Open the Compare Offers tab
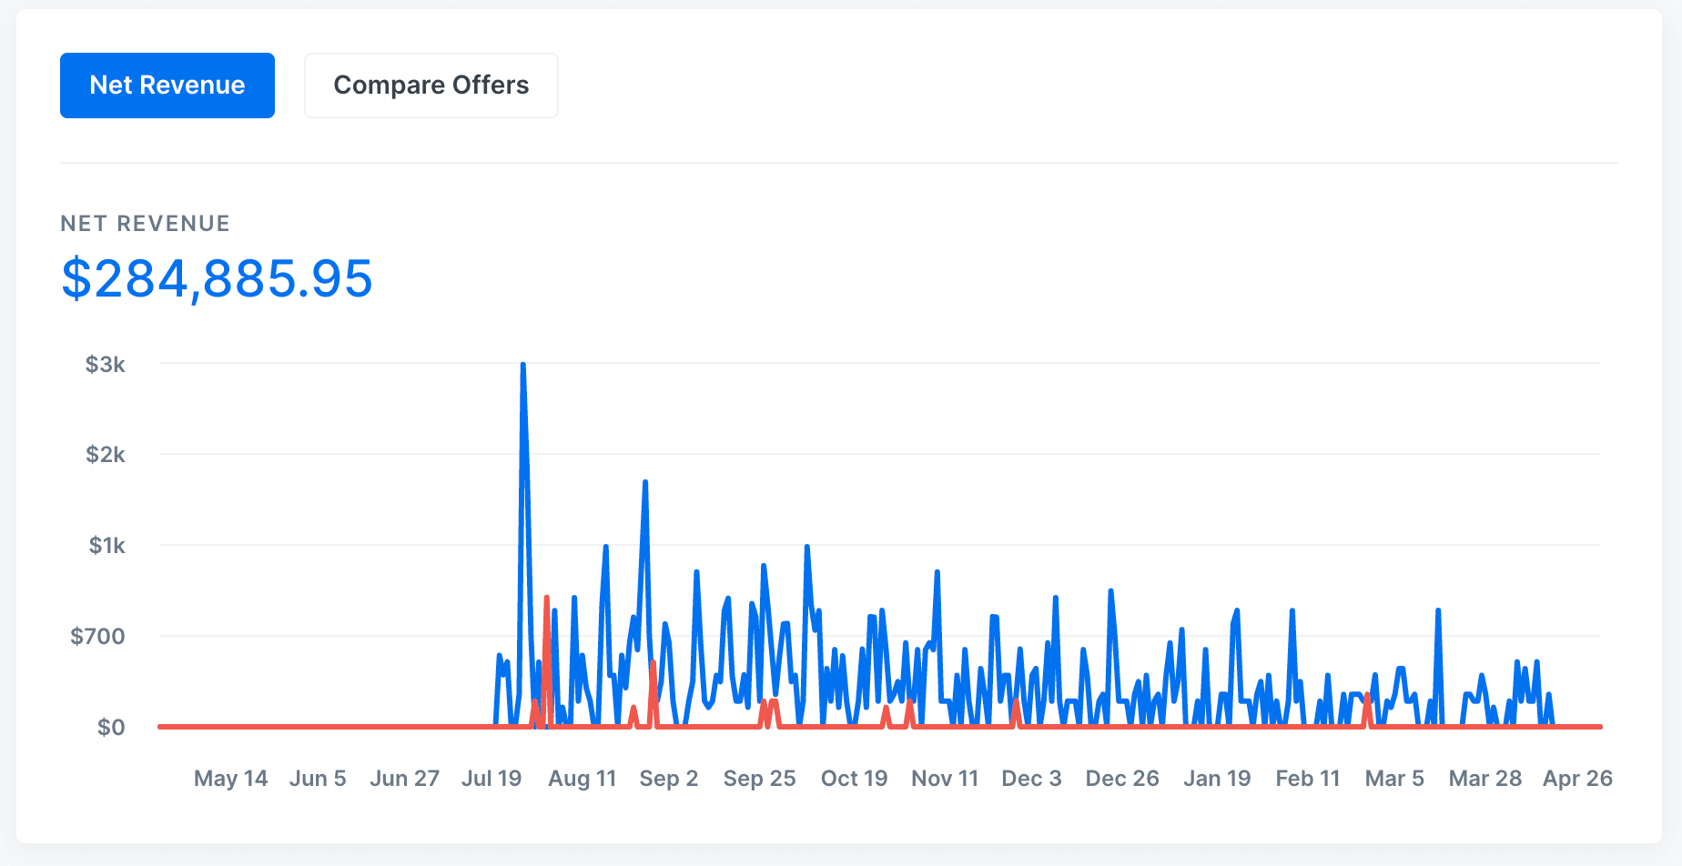 [431, 86]
